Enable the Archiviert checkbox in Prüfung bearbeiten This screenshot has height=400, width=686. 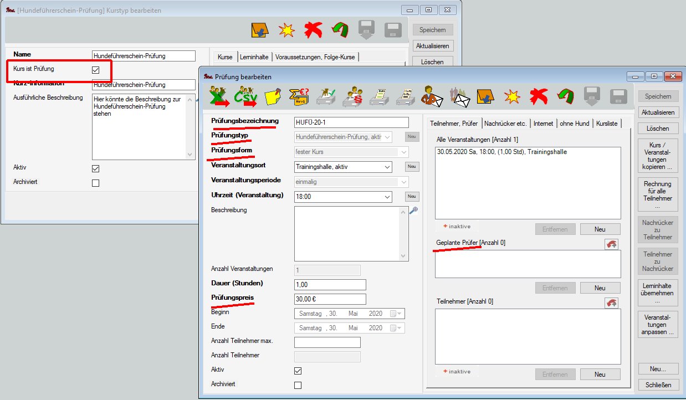tap(298, 385)
